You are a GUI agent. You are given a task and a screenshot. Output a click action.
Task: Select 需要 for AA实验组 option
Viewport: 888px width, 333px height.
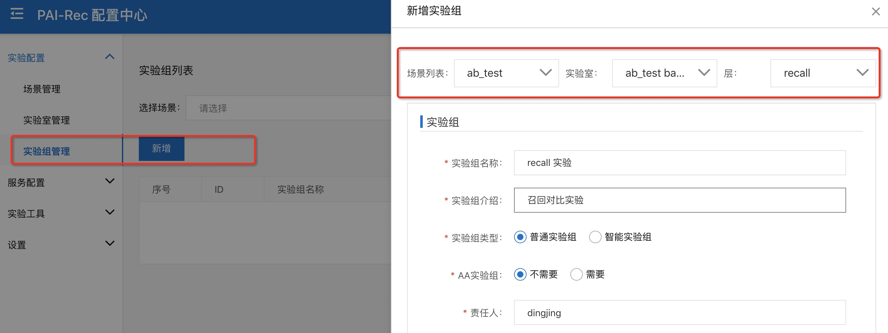point(576,274)
